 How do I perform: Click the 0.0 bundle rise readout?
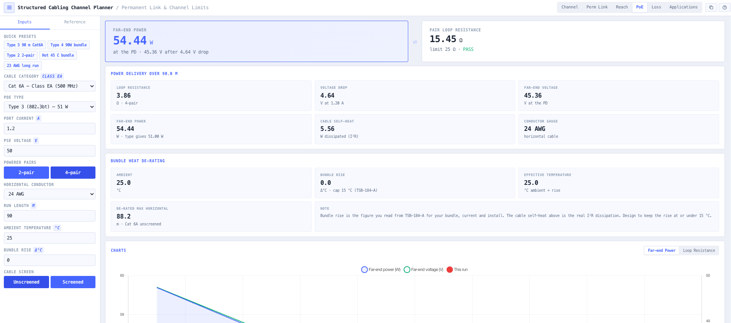(325, 183)
